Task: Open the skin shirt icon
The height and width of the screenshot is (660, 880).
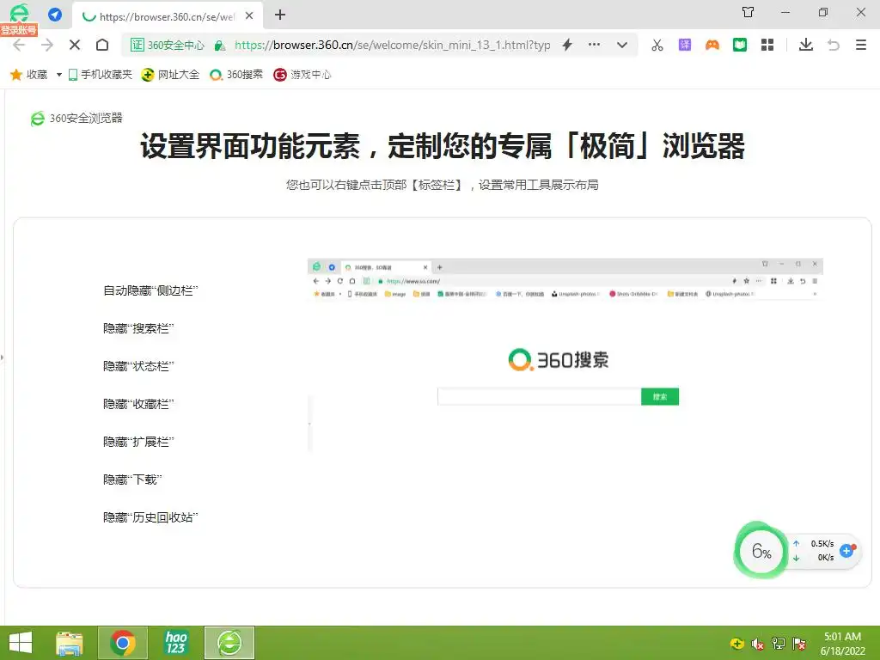Action: (749, 12)
